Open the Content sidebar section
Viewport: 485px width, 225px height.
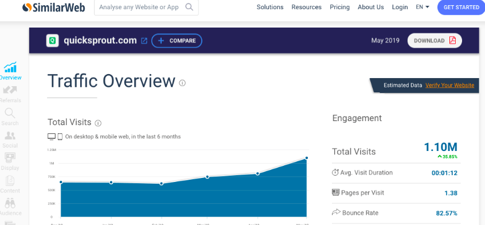(x=10, y=185)
